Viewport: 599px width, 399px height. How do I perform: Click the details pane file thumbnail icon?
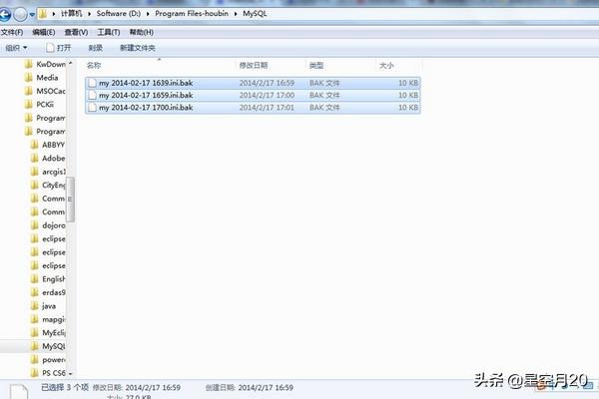[19, 392]
